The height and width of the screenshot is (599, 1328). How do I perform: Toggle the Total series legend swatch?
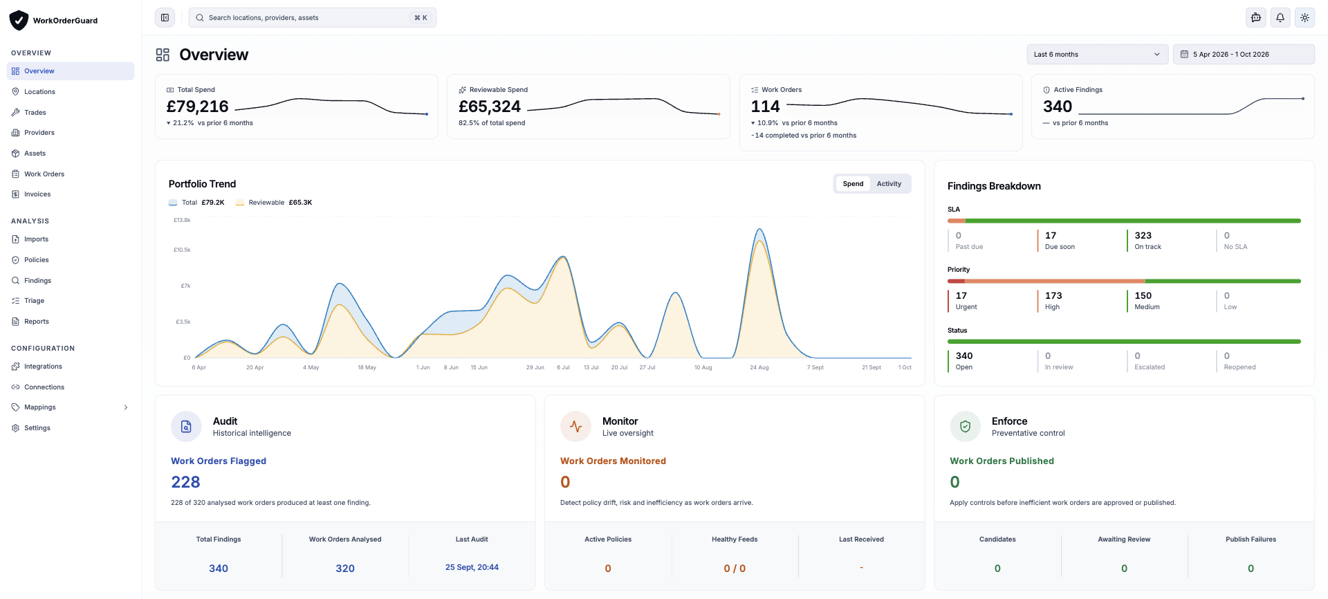[173, 203]
